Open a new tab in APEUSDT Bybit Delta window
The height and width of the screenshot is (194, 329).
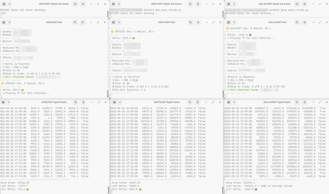coord(3,102)
